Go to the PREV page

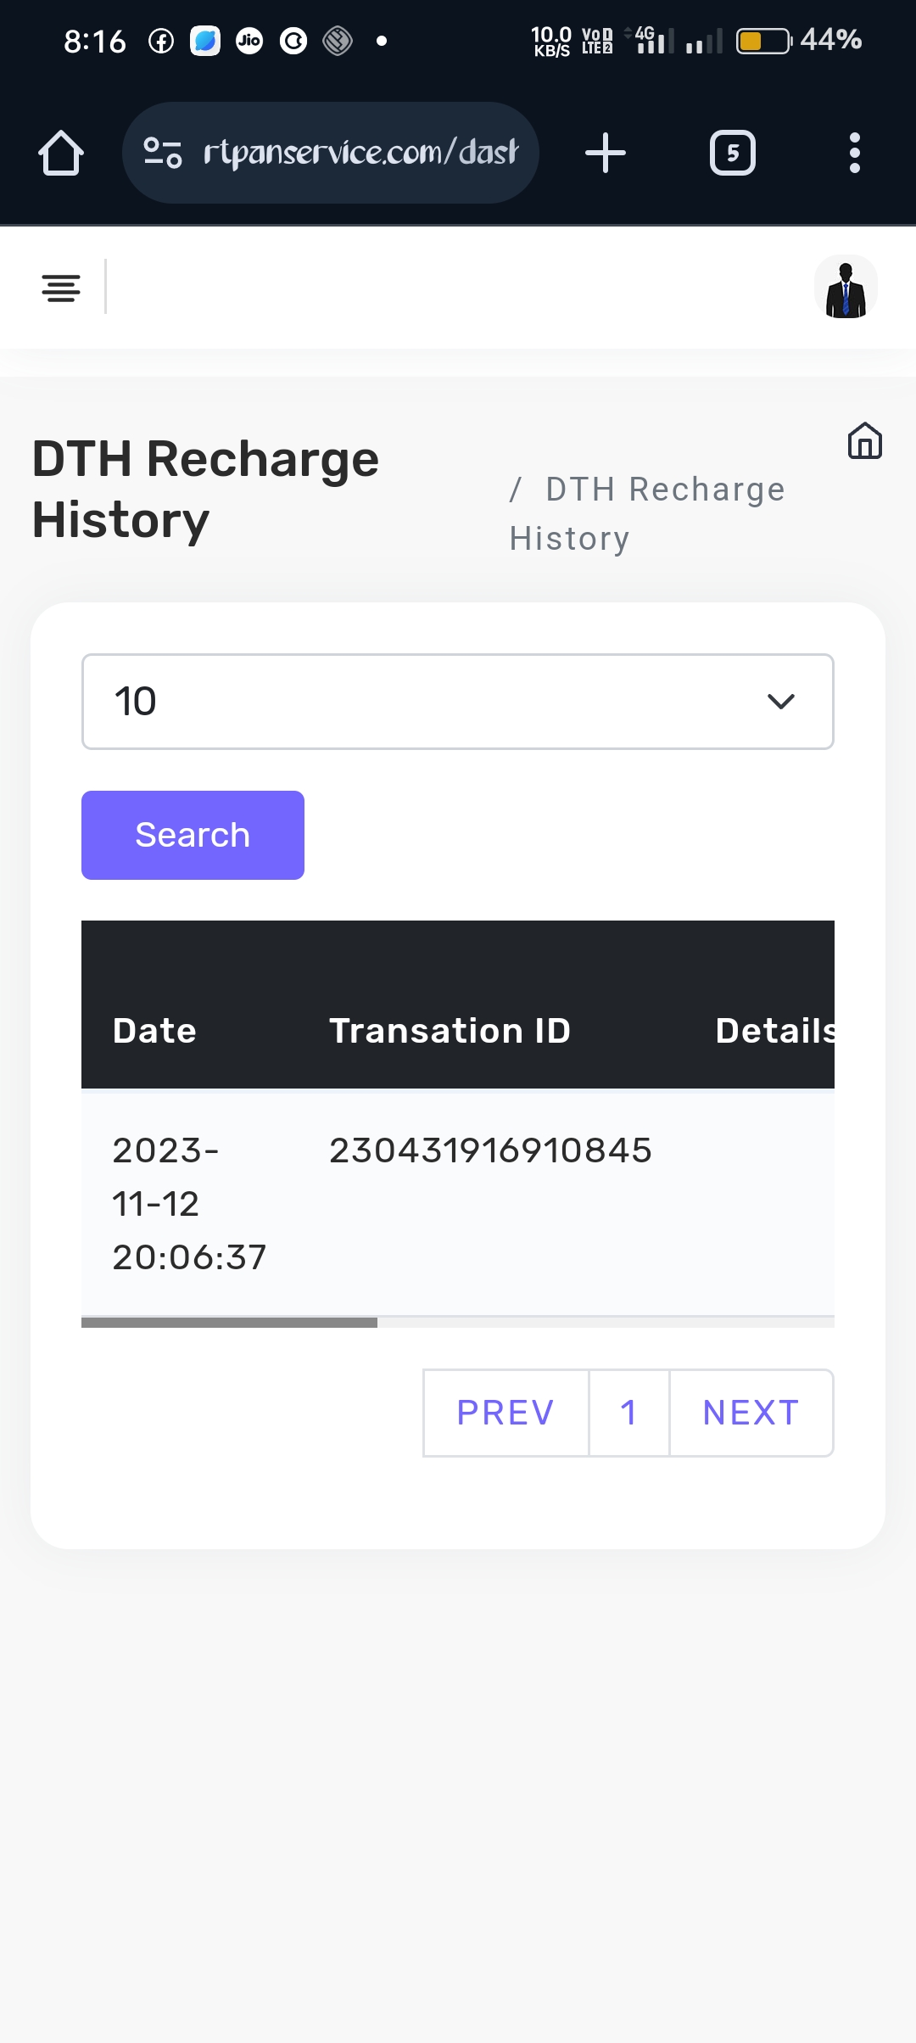(x=505, y=1413)
